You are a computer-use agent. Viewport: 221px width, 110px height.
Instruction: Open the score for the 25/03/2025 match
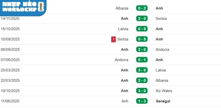[x=142, y=70]
